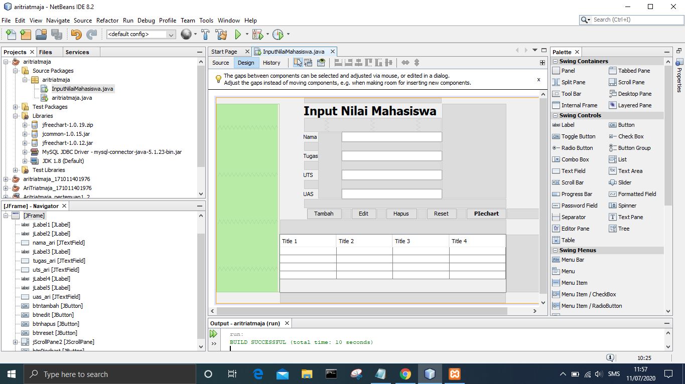Click the Clean and Build Project hammer-broom icon
The height and width of the screenshot is (384, 685).
(221, 34)
